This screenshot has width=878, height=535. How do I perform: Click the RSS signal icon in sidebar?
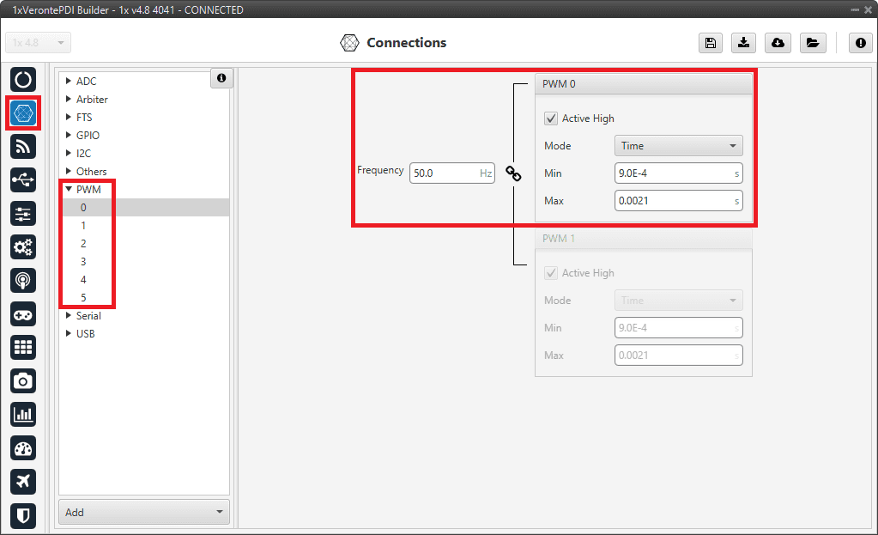click(23, 147)
